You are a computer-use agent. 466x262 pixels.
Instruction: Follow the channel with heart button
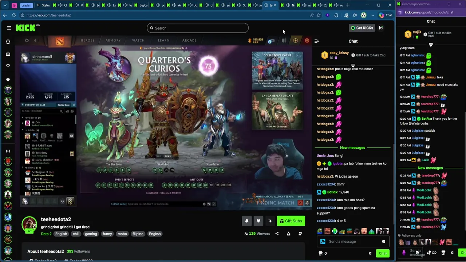click(258, 221)
